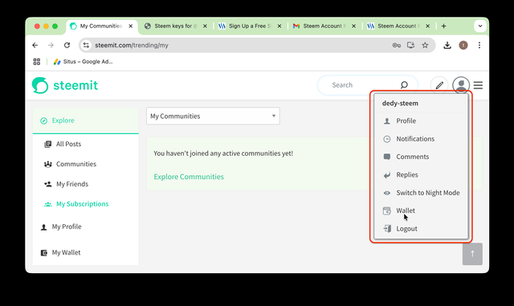This screenshot has height=306, width=514.
Task: Click the dedy-steem username header
Action: click(400, 104)
